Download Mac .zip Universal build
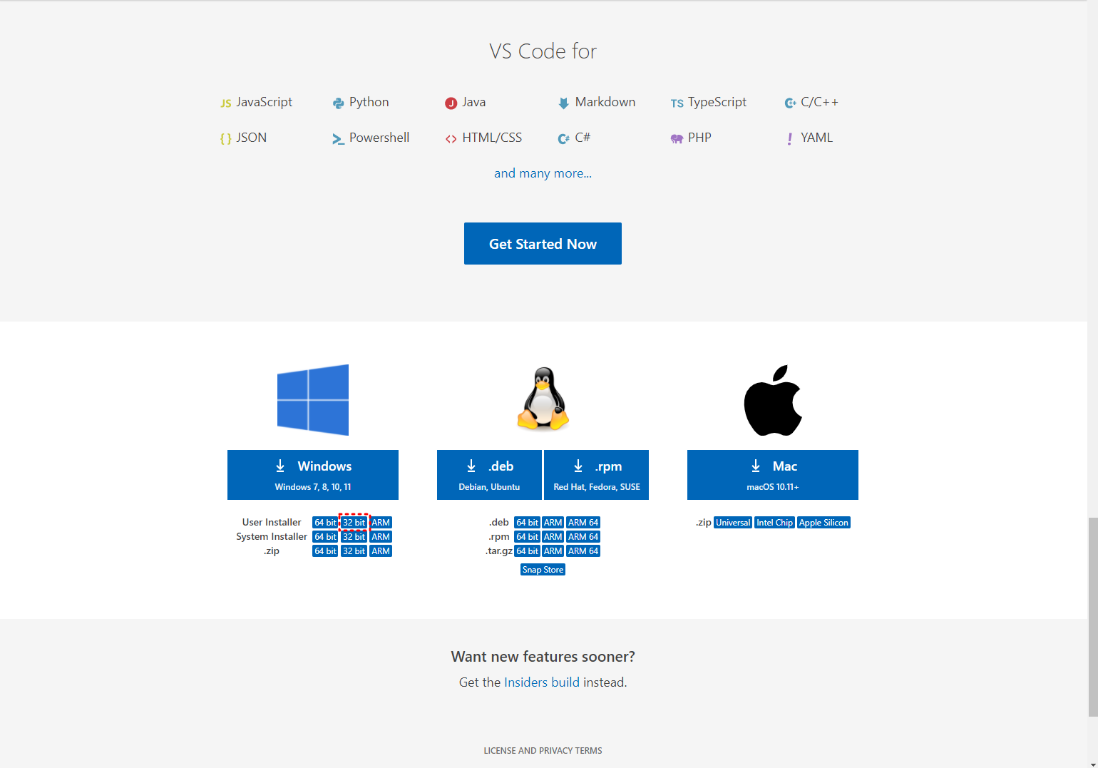Viewport: 1098px width, 768px height. pyautogui.click(x=733, y=523)
